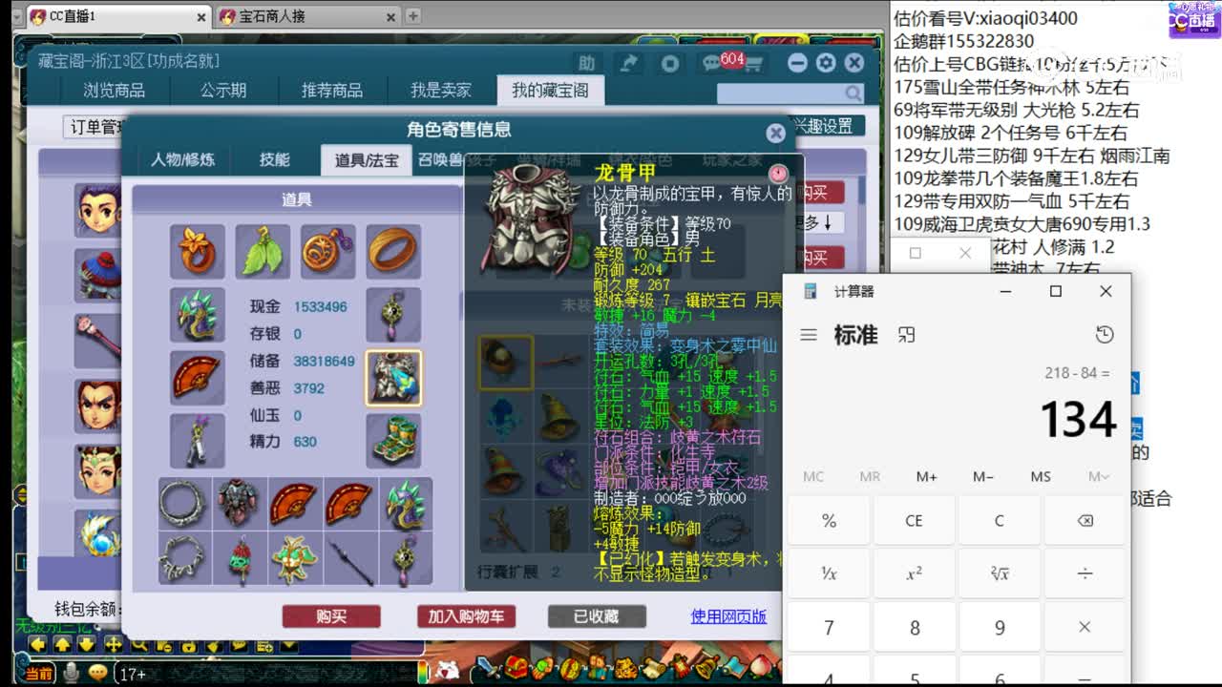Select the green leaf item
The width and height of the screenshot is (1222, 687).
pos(263,251)
